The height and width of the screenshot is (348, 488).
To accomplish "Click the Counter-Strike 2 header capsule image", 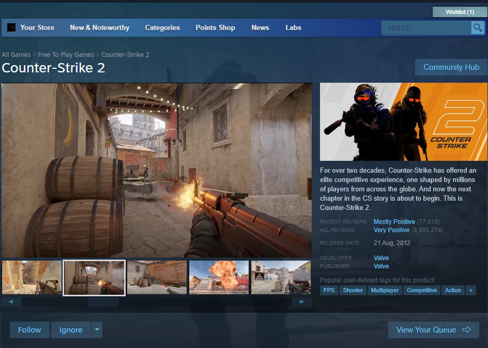I will [x=403, y=122].
